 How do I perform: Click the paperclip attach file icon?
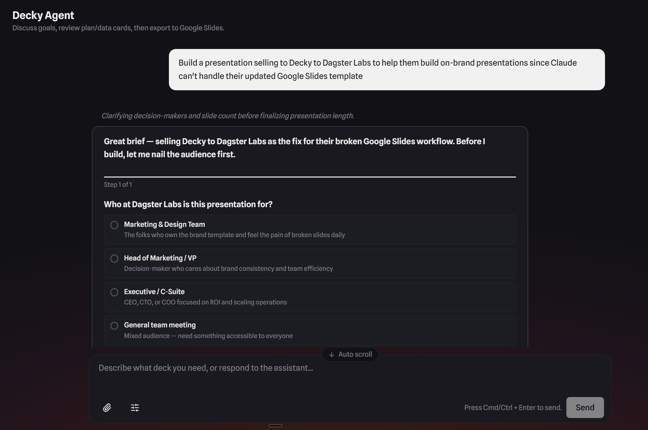point(107,408)
